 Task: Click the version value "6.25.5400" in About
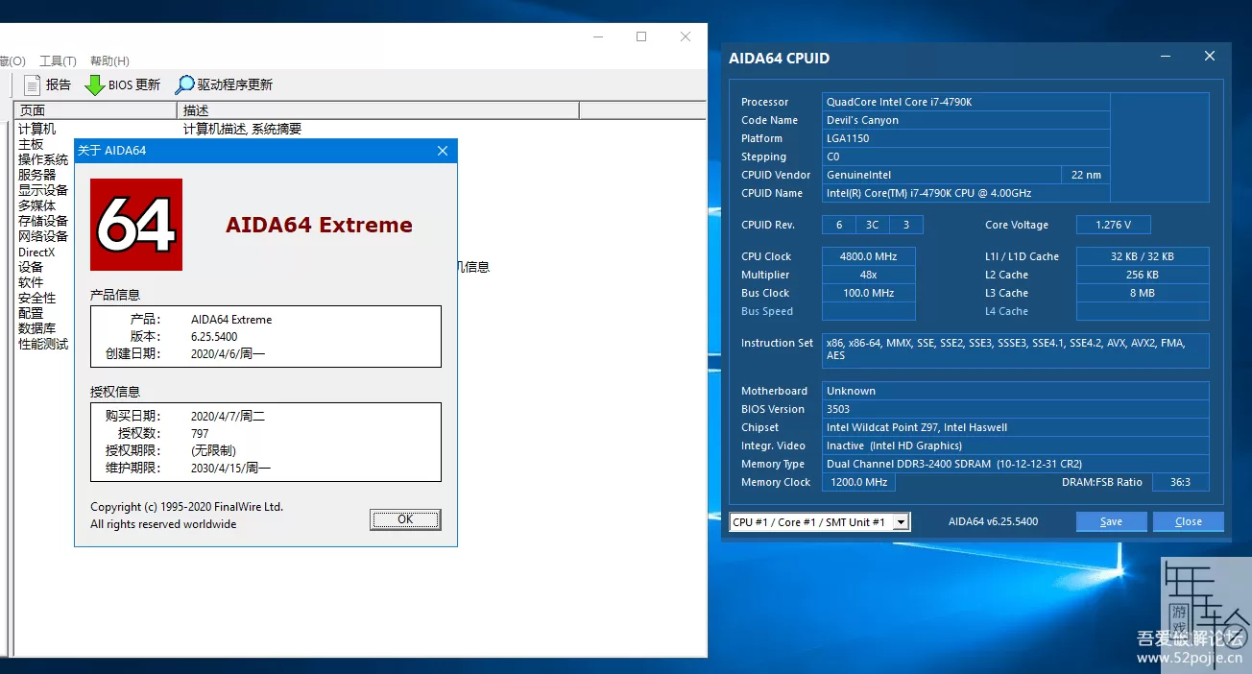pos(214,337)
